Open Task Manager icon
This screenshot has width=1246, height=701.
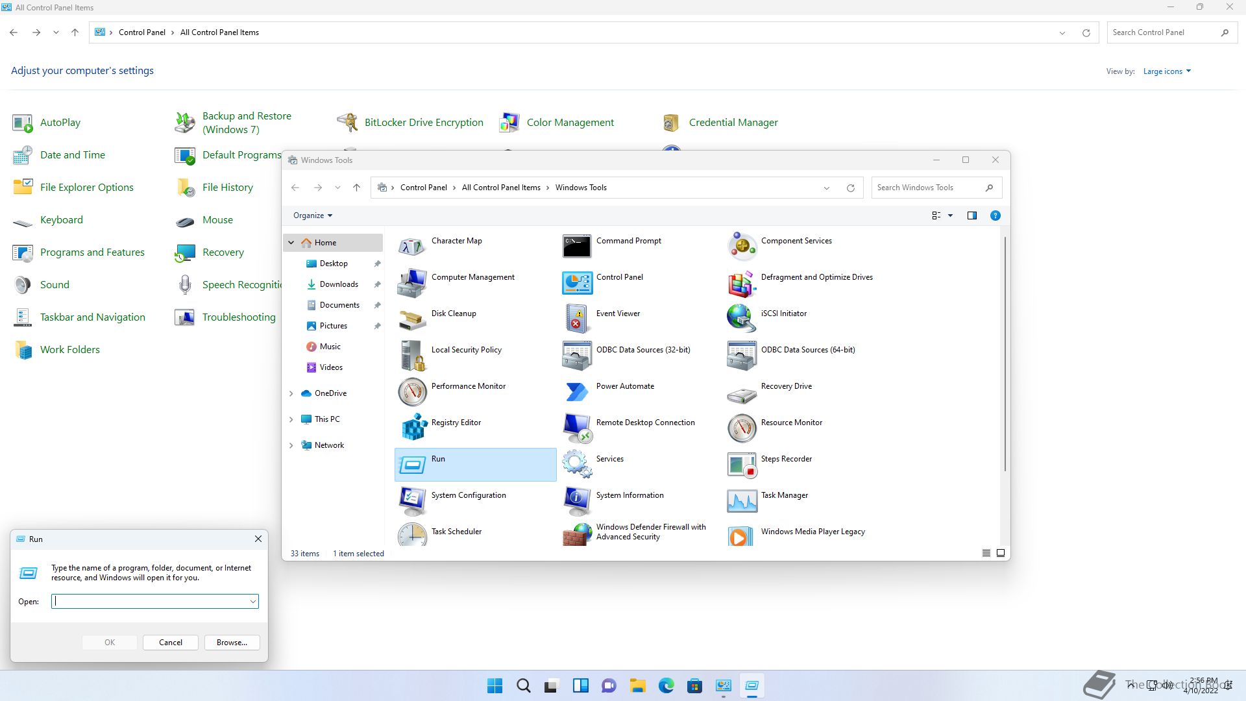coord(742,501)
